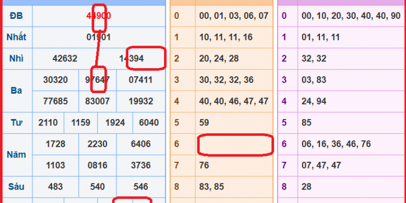The image size is (406, 203).
Task: Click purple table cell '00, 10, 20, 30, 40, 40, 90'
Action: point(351,16)
